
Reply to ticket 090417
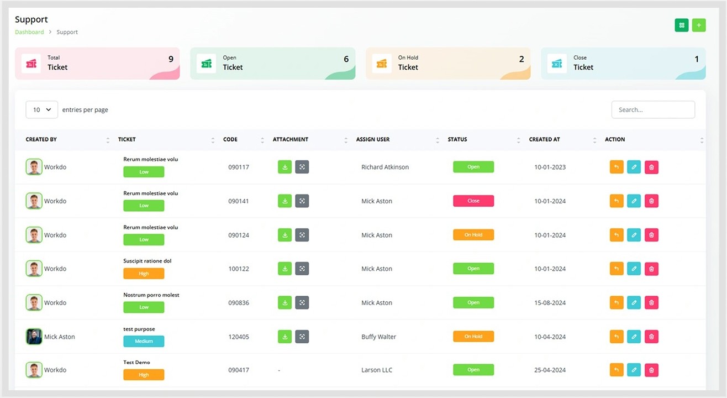click(x=617, y=370)
